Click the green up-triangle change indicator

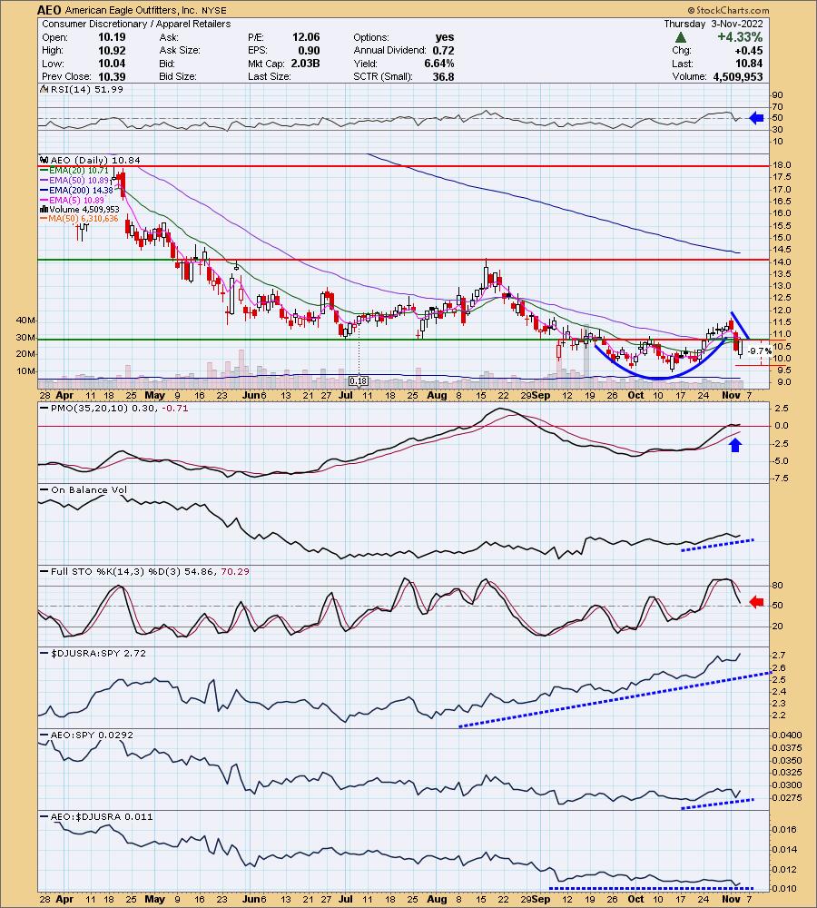pos(681,37)
